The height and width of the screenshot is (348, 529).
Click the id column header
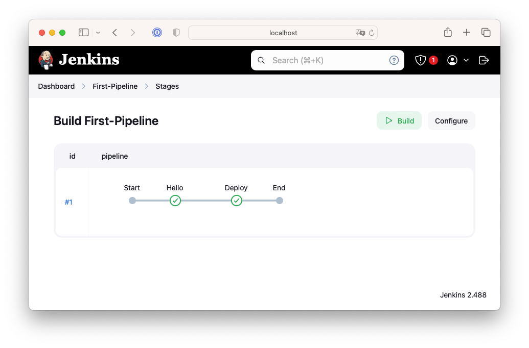coord(73,156)
